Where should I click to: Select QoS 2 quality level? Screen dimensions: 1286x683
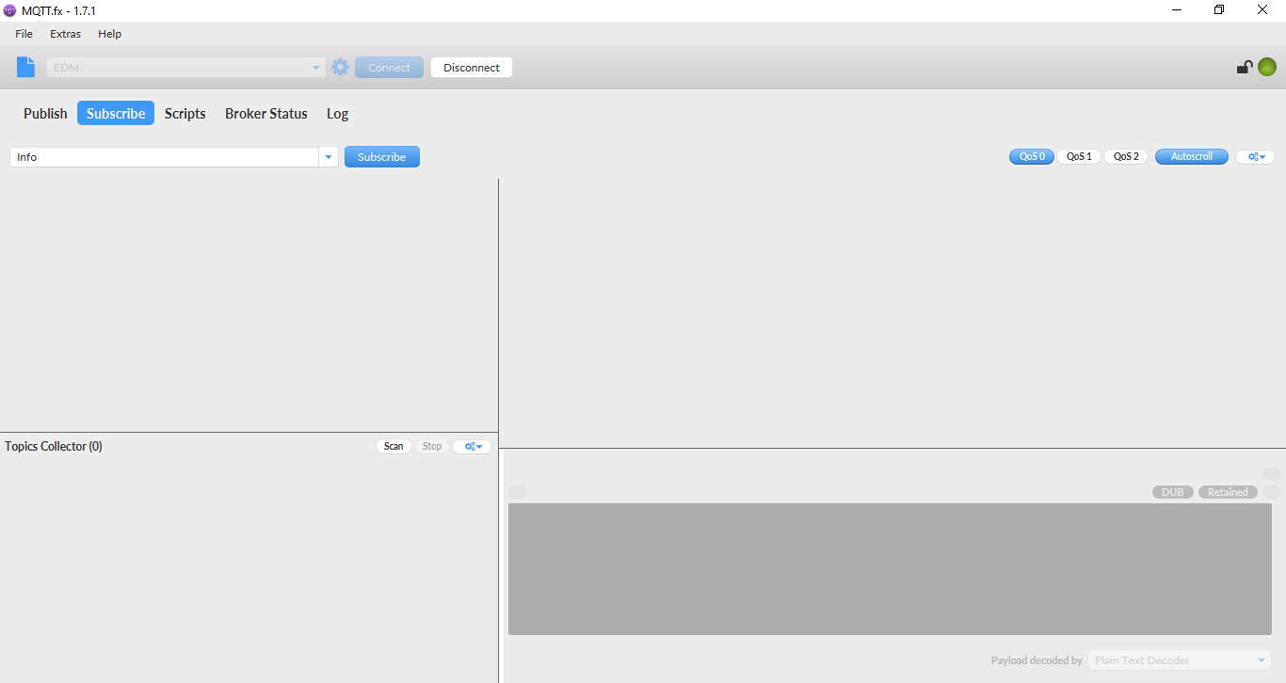(1125, 156)
